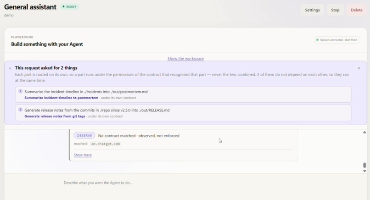Open 'Generate release notes from git tags' contract
Screen dimensions: 370x200
[x=55, y=116]
